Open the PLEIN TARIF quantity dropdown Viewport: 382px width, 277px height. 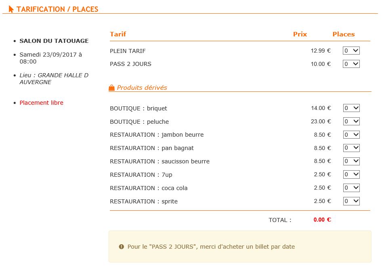coord(351,51)
